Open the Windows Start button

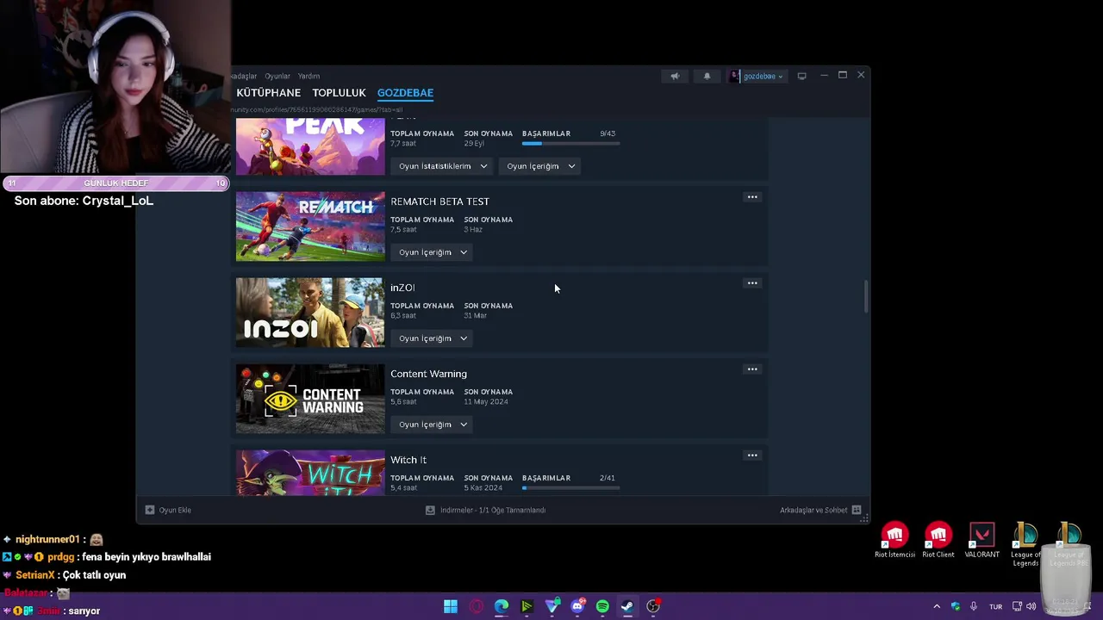click(451, 606)
